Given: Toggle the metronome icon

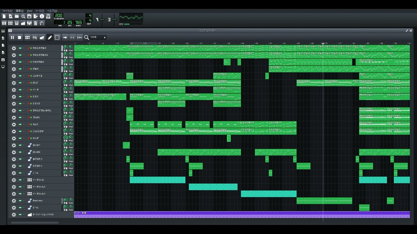Looking at the screenshot, I should coord(48,16).
